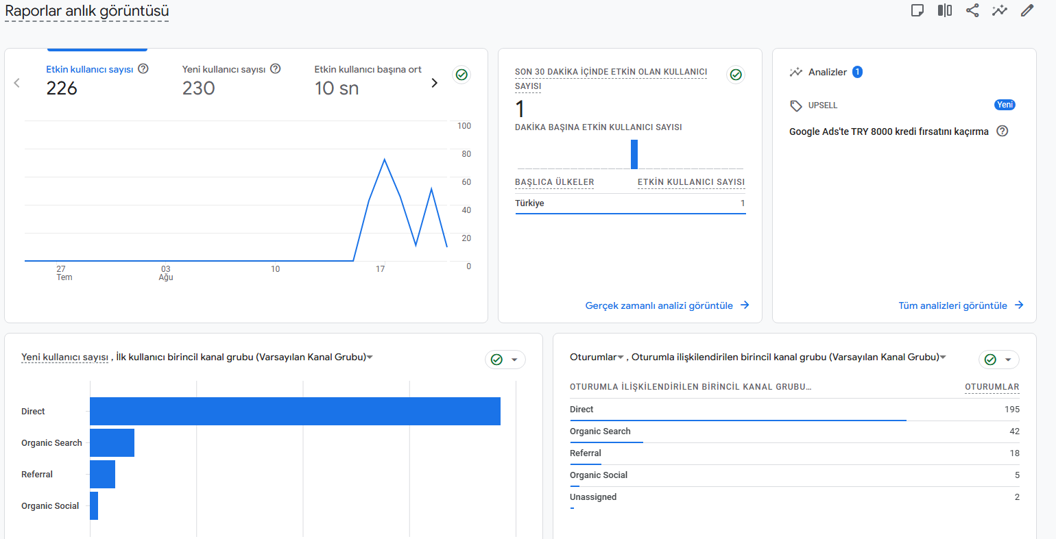Image resolution: width=1056 pixels, height=539 pixels.
Task: Click the 230 new users value
Action: coord(199,88)
